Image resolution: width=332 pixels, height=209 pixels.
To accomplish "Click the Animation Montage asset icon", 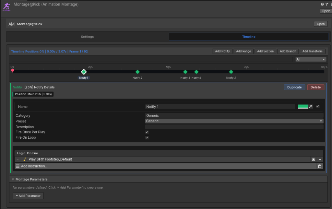I will click(7, 6).
